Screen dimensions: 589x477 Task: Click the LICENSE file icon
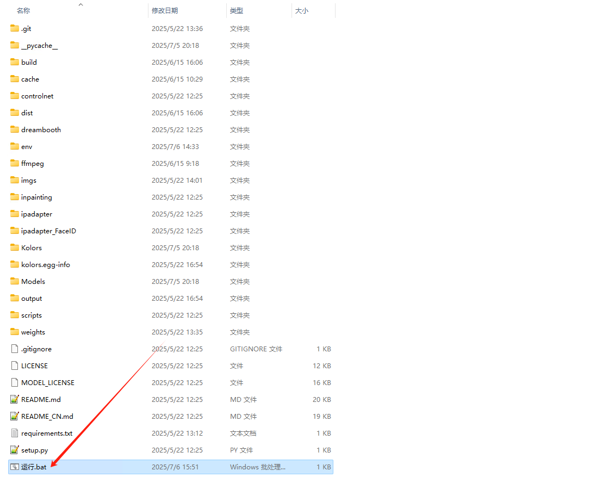[15, 366]
